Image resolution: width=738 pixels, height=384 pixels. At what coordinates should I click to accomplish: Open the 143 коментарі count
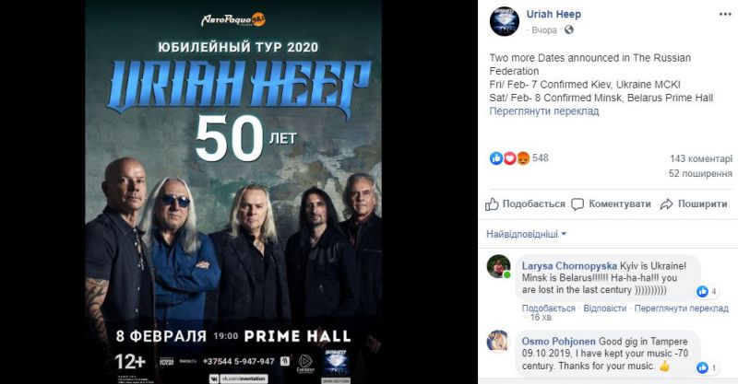click(x=701, y=159)
